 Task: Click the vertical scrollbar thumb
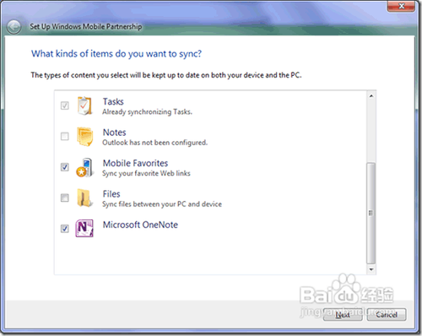[371, 213]
